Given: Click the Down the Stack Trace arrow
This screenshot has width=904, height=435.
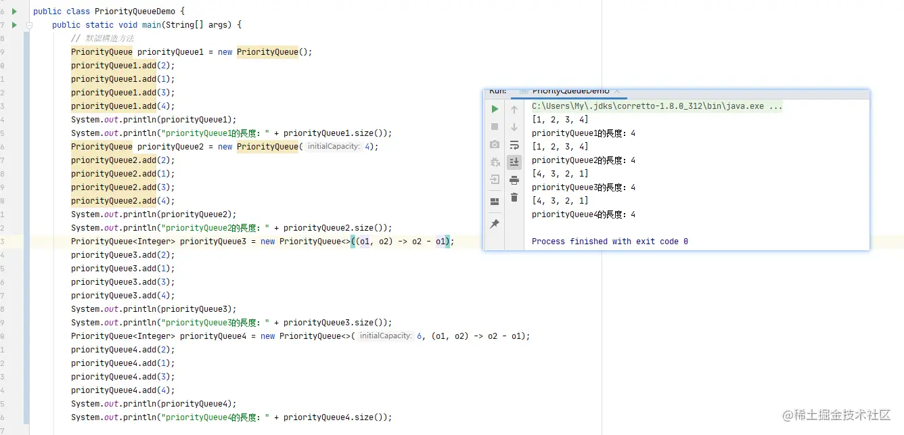Looking at the screenshot, I should coord(514,127).
